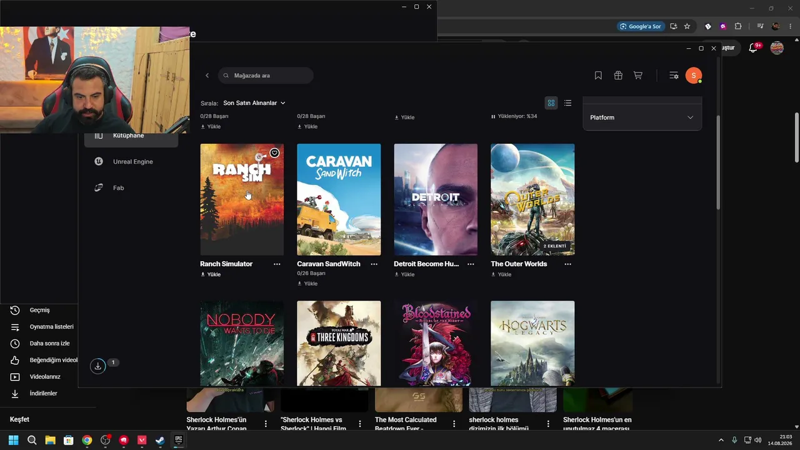
Task: Open YouTube notifications bell
Action: coord(753,48)
